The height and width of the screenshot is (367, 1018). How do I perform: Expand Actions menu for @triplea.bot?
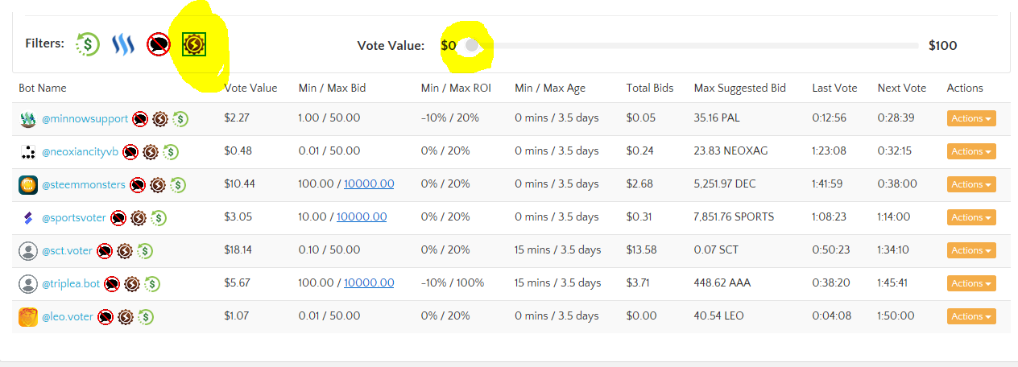[x=971, y=283]
